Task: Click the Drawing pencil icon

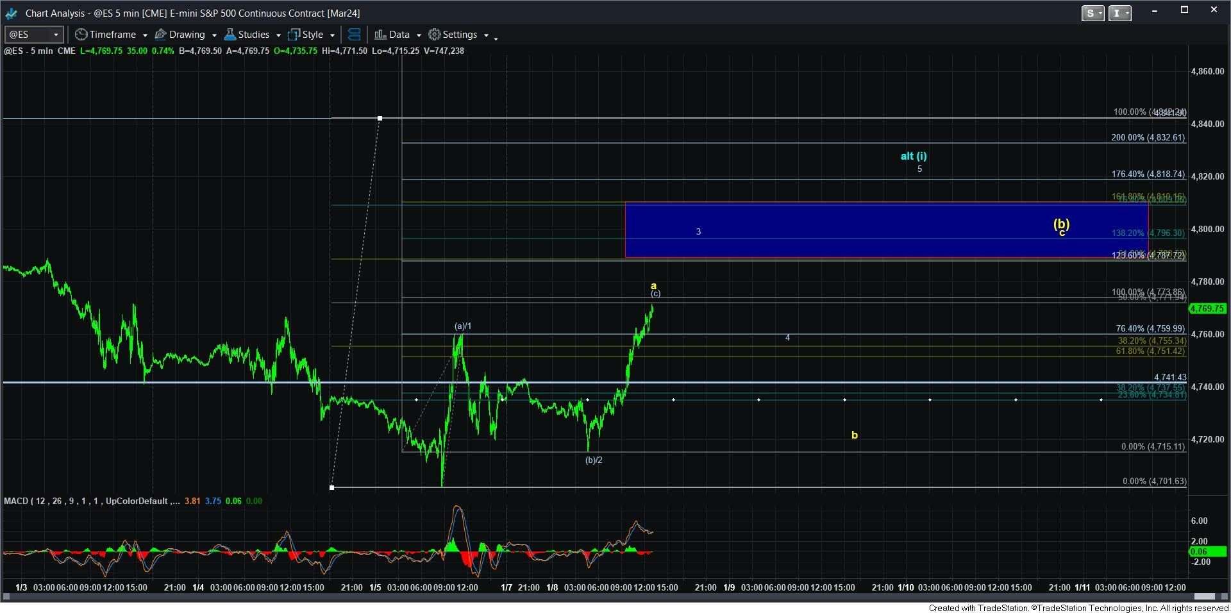Action: (161, 35)
